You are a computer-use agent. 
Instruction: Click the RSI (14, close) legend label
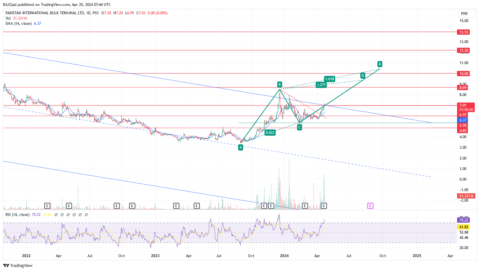[17, 215]
